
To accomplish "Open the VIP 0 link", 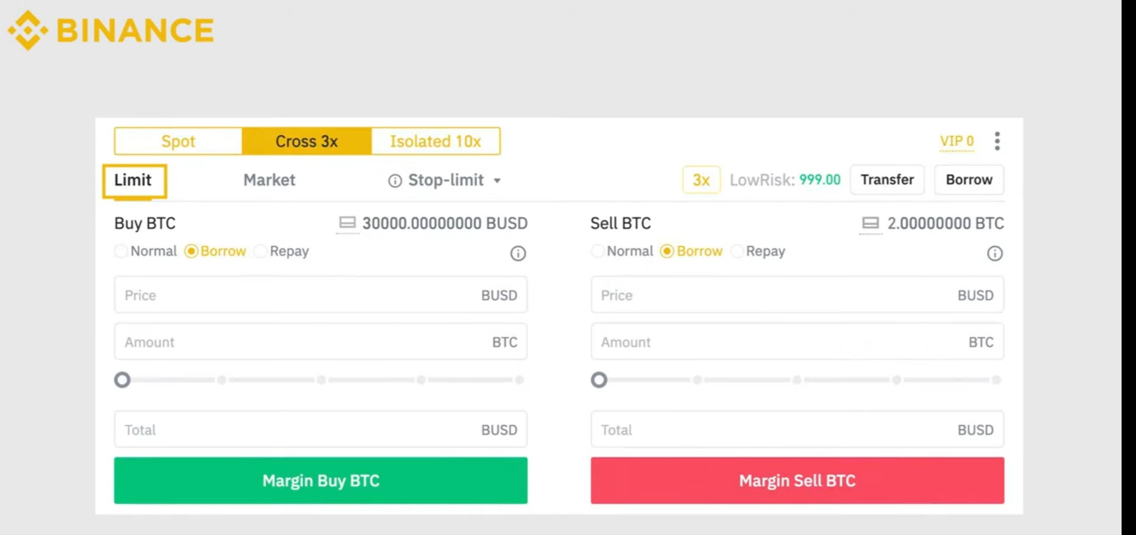I will tap(957, 141).
